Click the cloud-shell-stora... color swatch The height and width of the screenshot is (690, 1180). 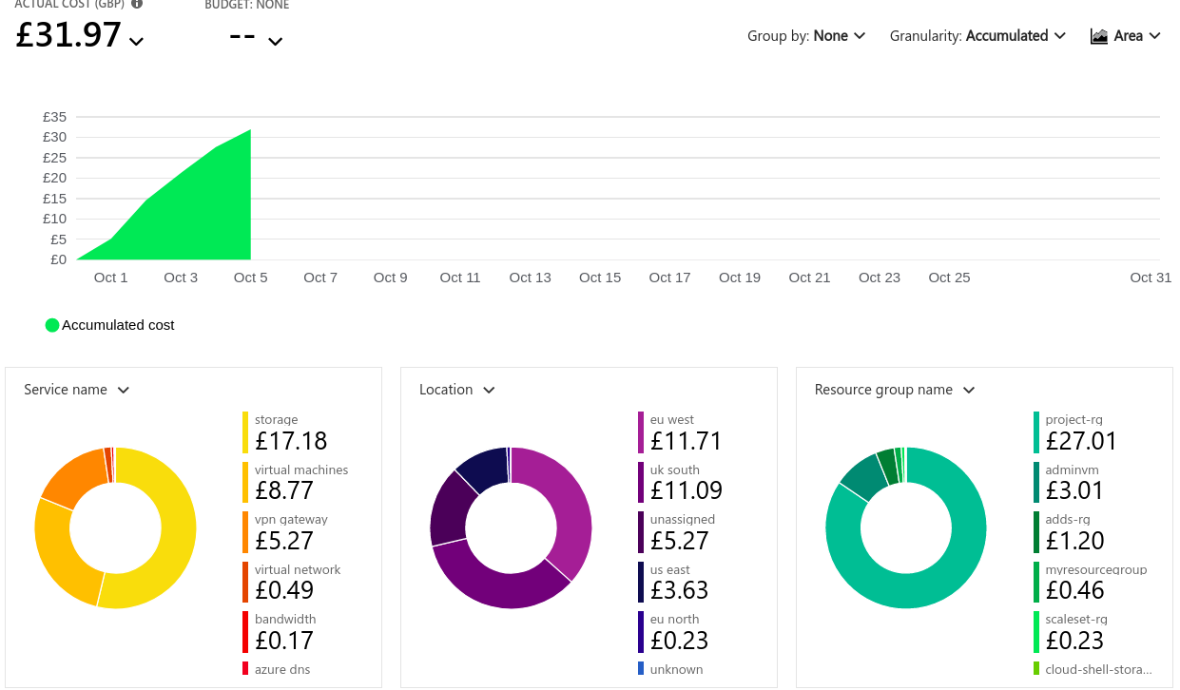click(1036, 668)
